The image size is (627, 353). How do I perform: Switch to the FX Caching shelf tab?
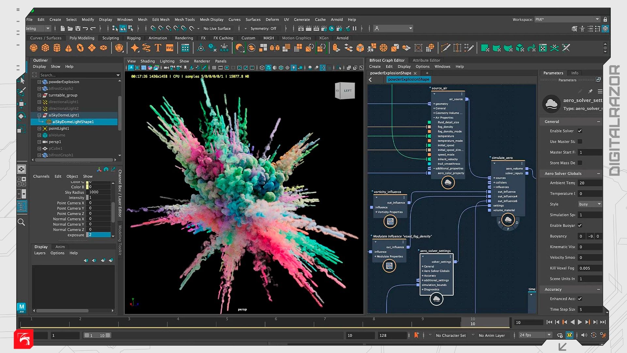click(x=223, y=38)
